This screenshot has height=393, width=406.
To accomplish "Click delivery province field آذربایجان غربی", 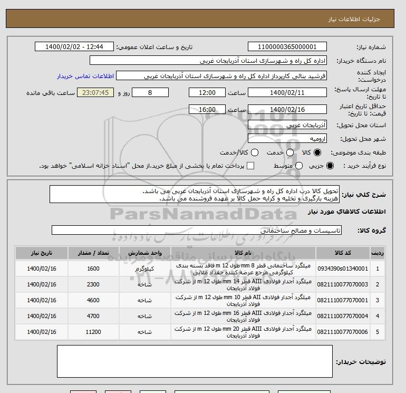I will 287,125.
